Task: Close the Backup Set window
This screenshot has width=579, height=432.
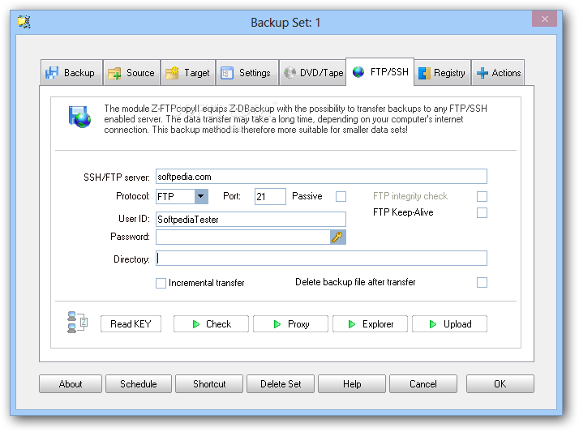Action: 545,19
